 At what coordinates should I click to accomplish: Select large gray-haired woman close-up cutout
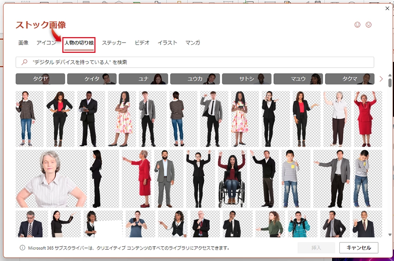point(51,178)
